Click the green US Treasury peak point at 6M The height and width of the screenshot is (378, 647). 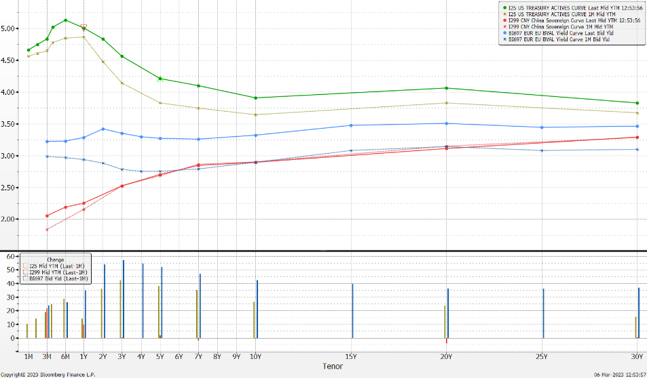tap(66, 20)
